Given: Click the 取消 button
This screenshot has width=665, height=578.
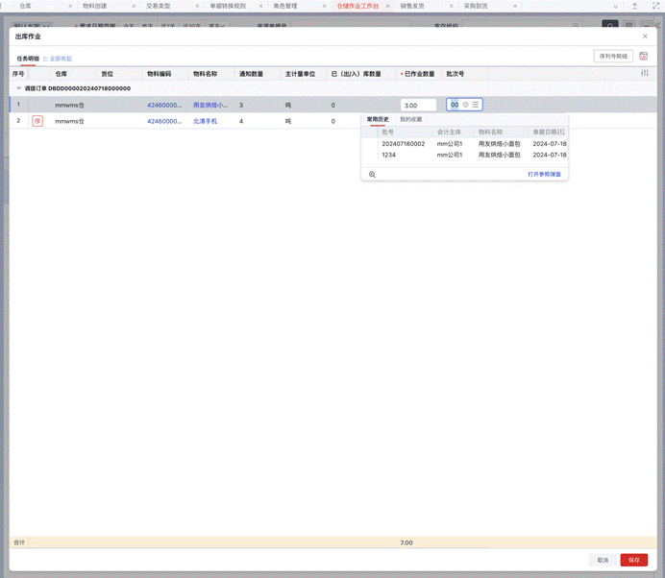Looking at the screenshot, I should click(x=603, y=560).
